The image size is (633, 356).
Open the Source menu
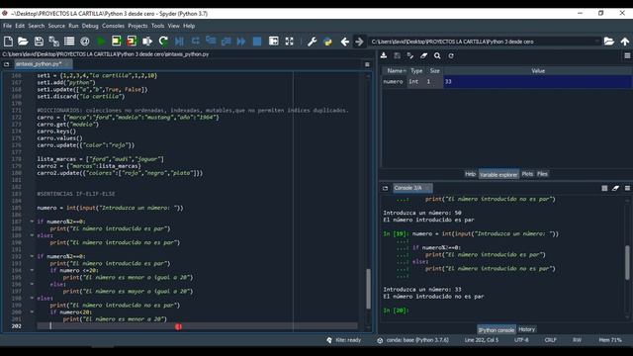(x=56, y=26)
